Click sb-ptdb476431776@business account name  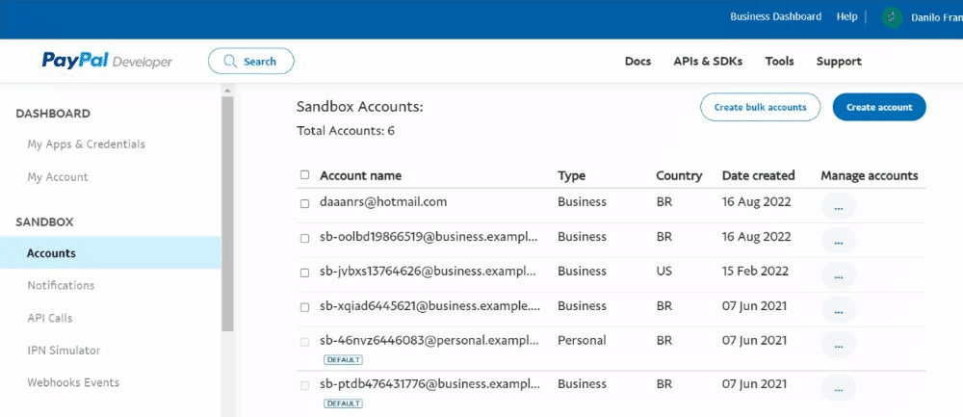[429, 384]
